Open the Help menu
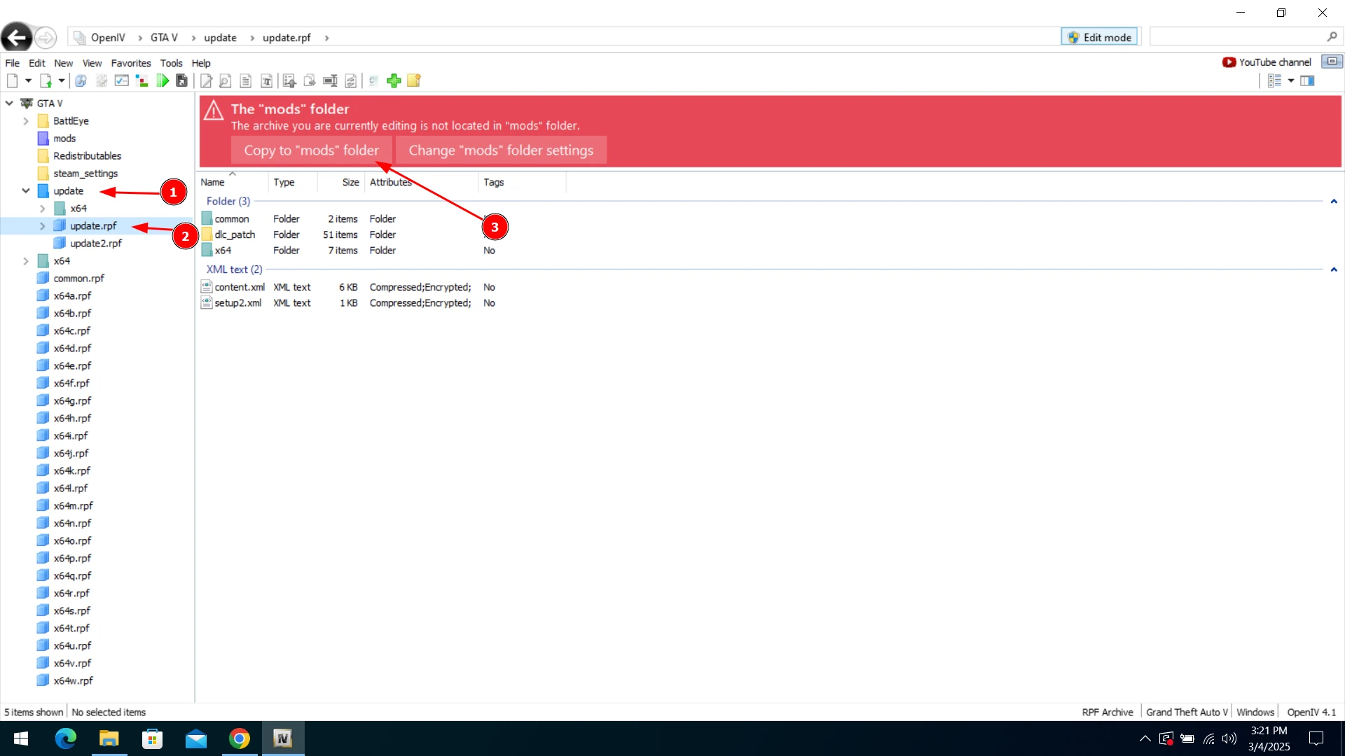The height and width of the screenshot is (756, 1345). 201,63
